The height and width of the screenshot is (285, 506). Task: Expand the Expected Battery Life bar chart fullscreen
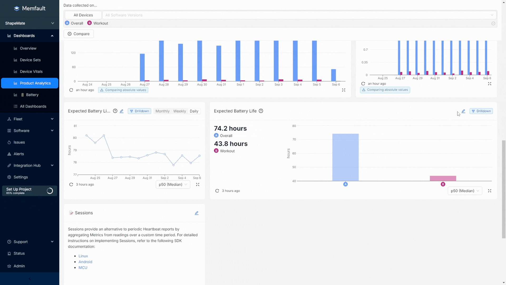(489, 191)
